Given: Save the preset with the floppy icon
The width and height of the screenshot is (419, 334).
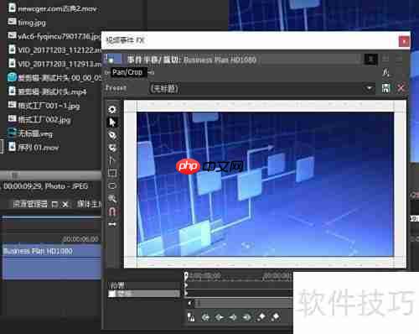Looking at the screenshot, I should pyautogui.click(x=385, y=88).
